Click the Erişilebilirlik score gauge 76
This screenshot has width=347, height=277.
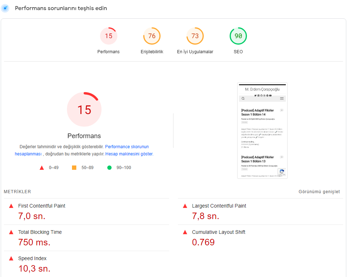pyautogui.click(x=152, y=36)
